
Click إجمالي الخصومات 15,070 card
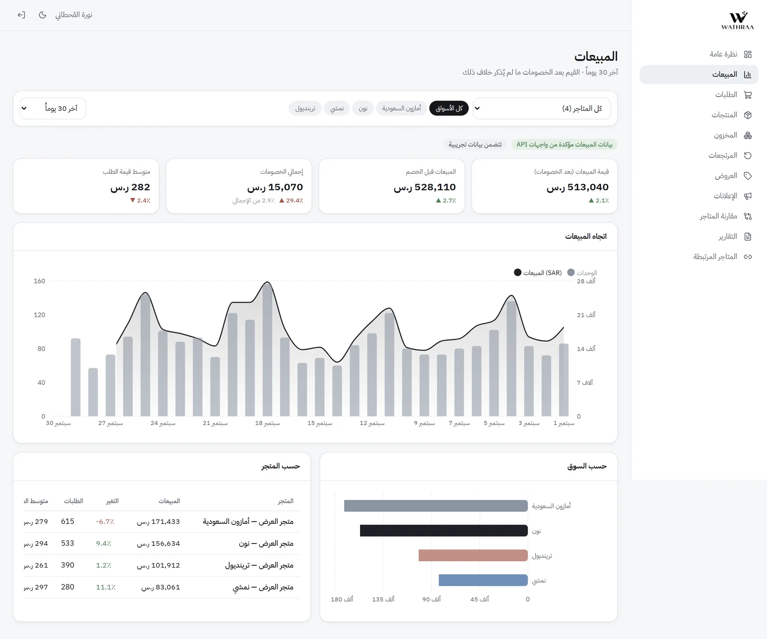click(x=239, y=186)
